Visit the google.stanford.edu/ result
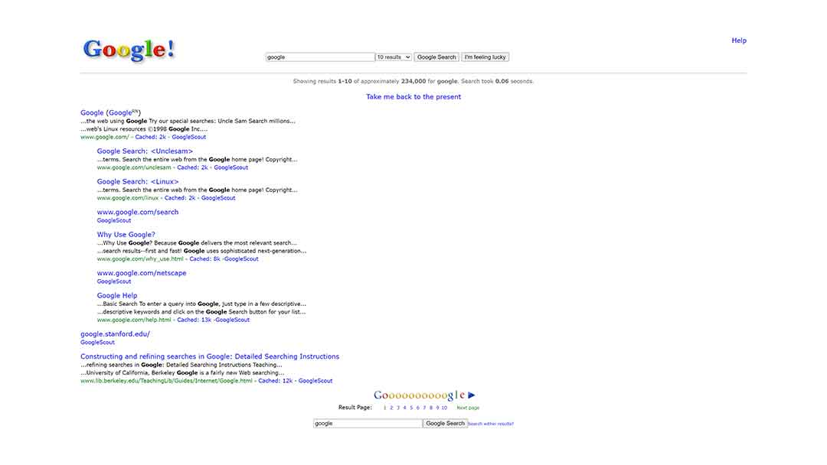Viewport: 827px width, 465px height. click(x=115, y=334)
